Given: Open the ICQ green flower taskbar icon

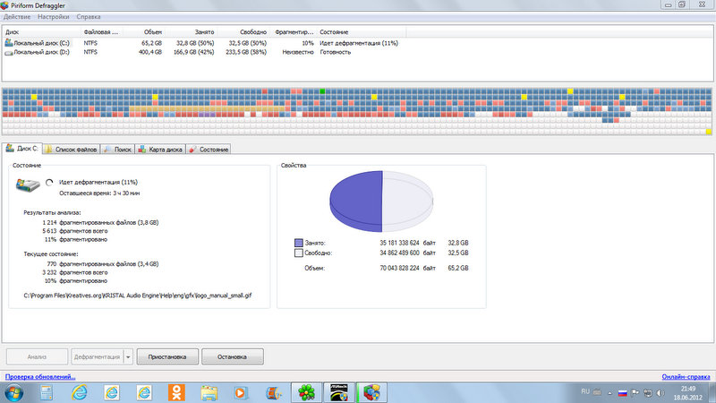Looking at the screenshot, I should click(306, 392).
